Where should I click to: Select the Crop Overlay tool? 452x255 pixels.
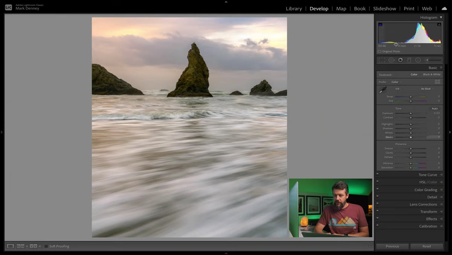(382, 60)
